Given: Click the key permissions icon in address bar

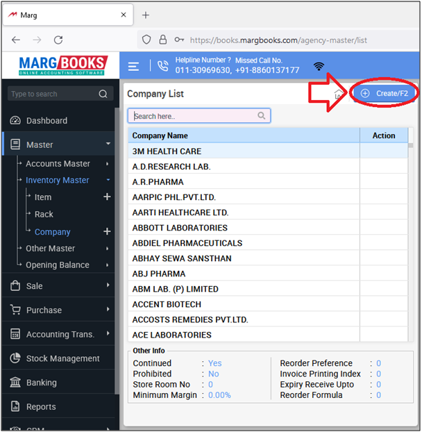Looking at the screenshot, I should tap(179, 40).
